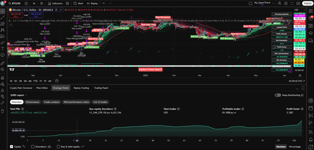The width and height of the screenshot is (314, 150).
Task: Open the go-to-date calendar icon
Action: coord(57,81)
